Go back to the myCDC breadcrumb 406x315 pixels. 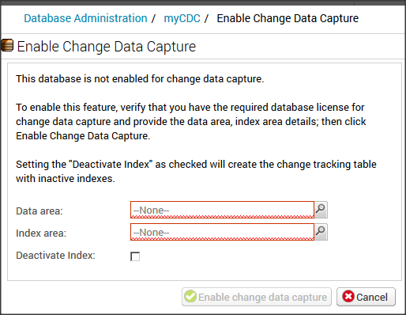coord(182,18)
